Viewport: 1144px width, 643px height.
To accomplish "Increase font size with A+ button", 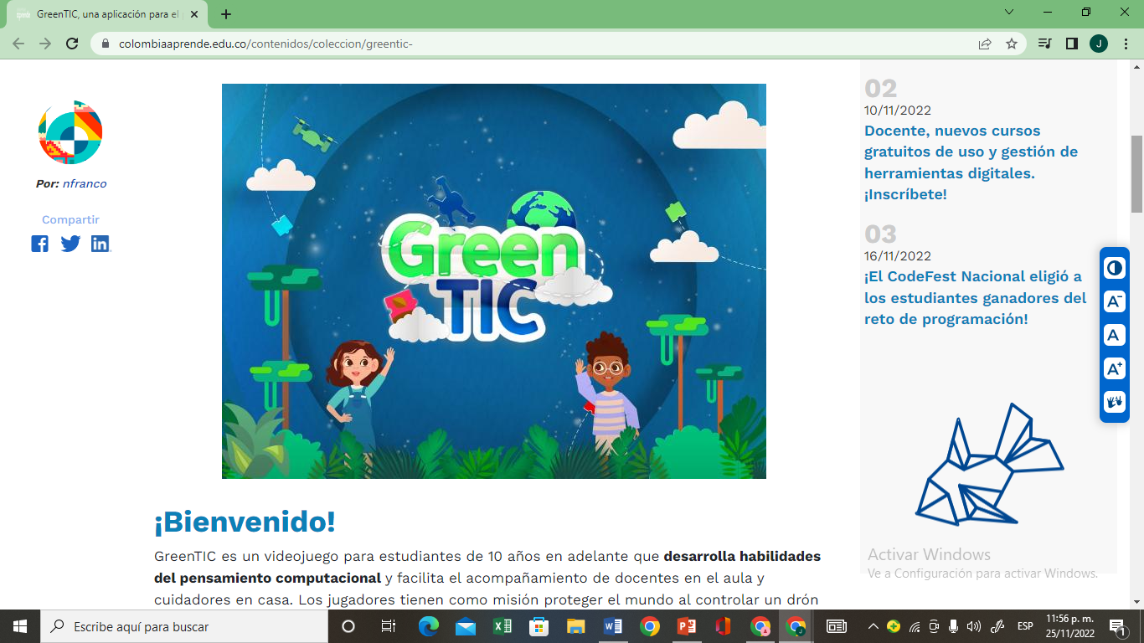I will point(1115,368).
